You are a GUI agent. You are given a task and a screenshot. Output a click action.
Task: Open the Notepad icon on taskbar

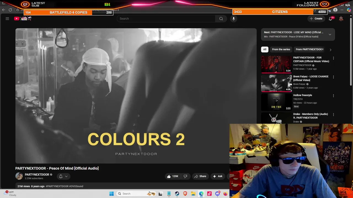coord(169,194)
